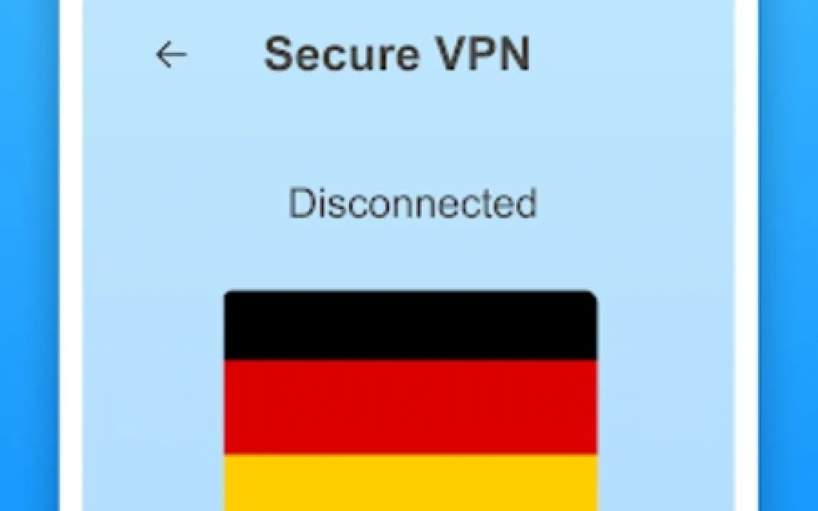The image size is (818, 511).
Task: Click the word Secure in header
Action: pos(342,54)
